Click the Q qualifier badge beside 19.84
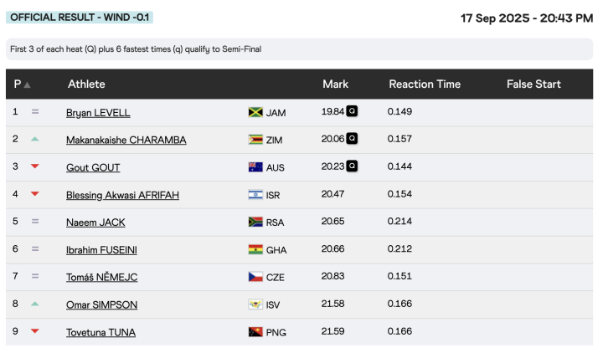 353,112
